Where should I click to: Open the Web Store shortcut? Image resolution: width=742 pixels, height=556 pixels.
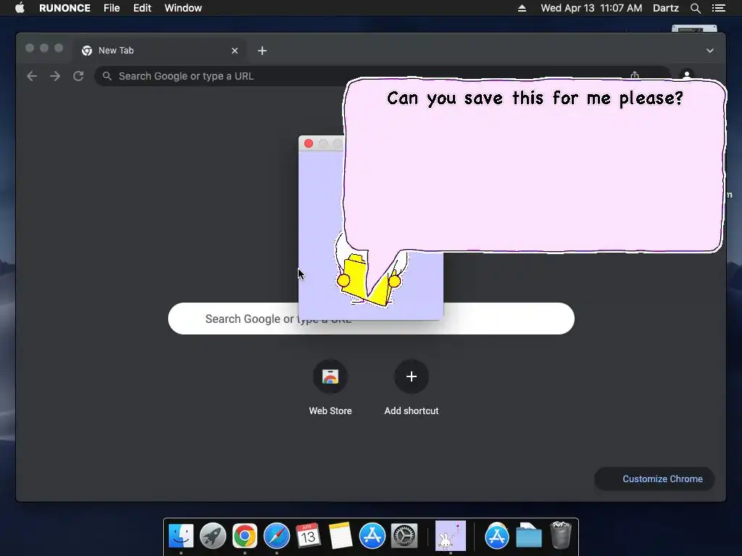click(x=330, y=388)
